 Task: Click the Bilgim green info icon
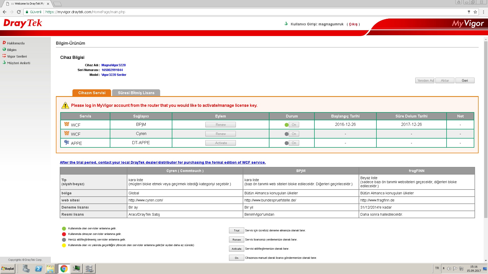tap(4, 49)
